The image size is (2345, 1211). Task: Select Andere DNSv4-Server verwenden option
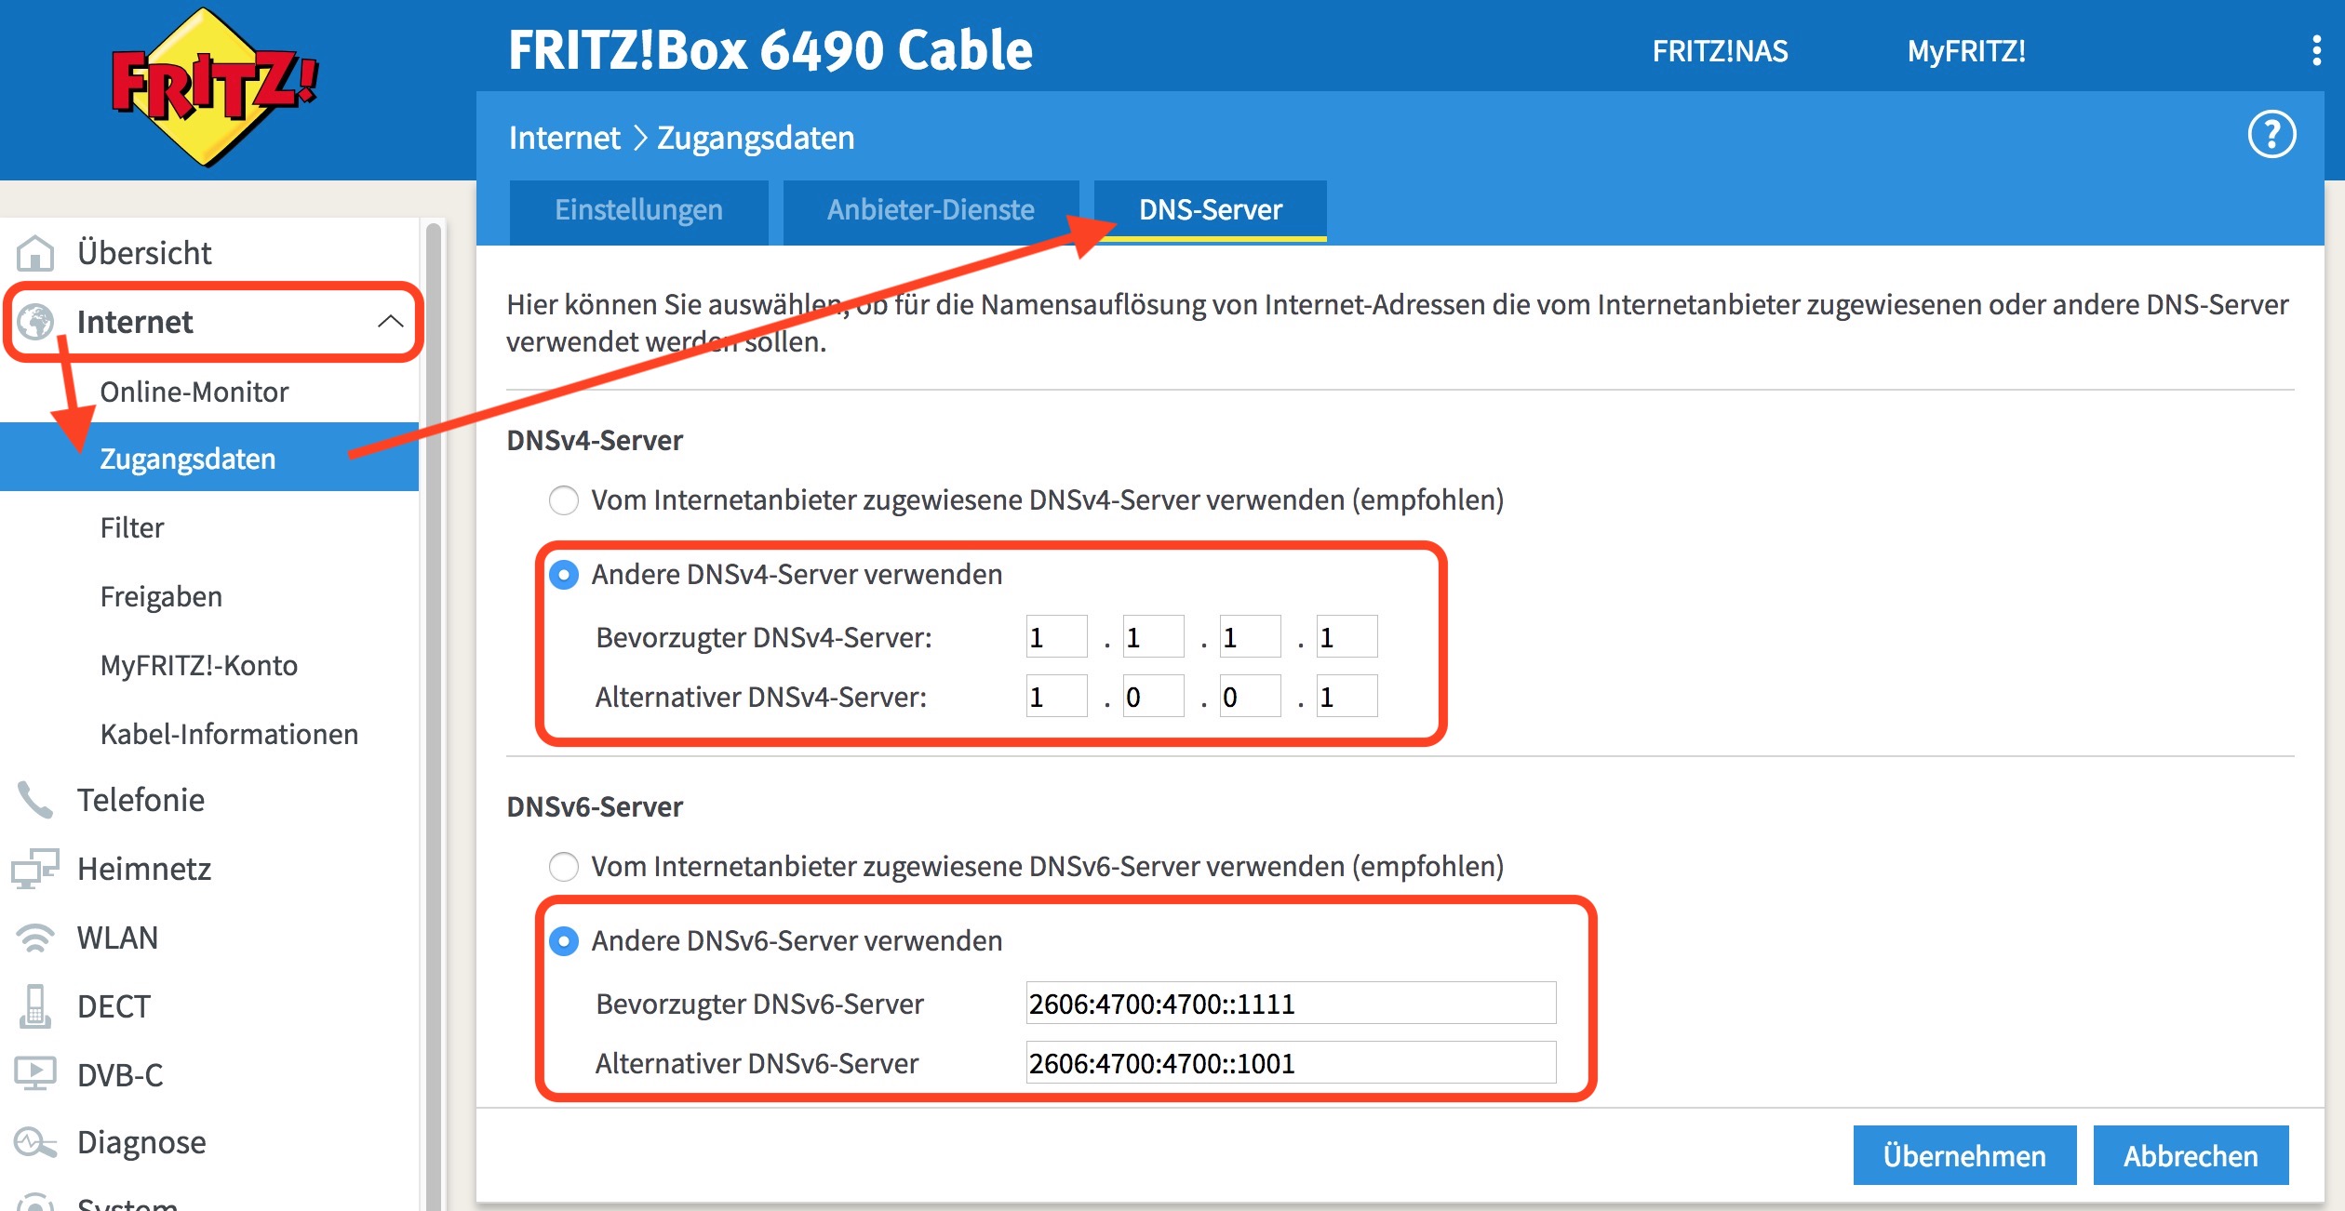pyautogui.click(x=563, y=575)
